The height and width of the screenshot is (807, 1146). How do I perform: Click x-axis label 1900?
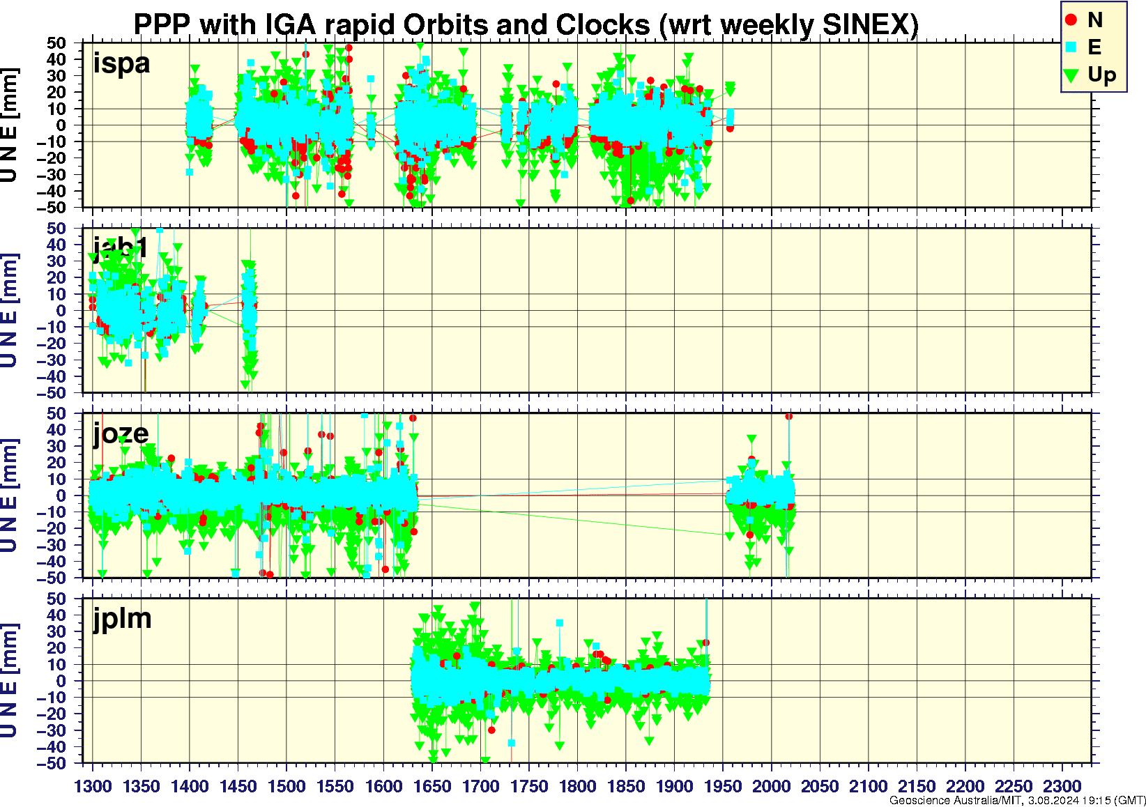[674, 786]
